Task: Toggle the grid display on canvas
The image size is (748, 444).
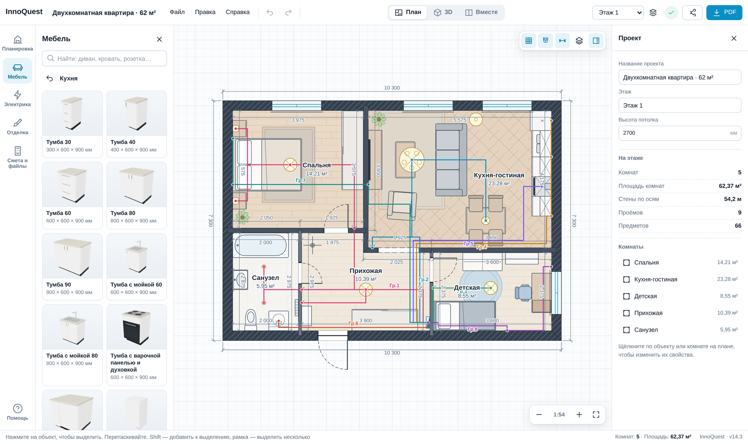Action: point(529,41)
